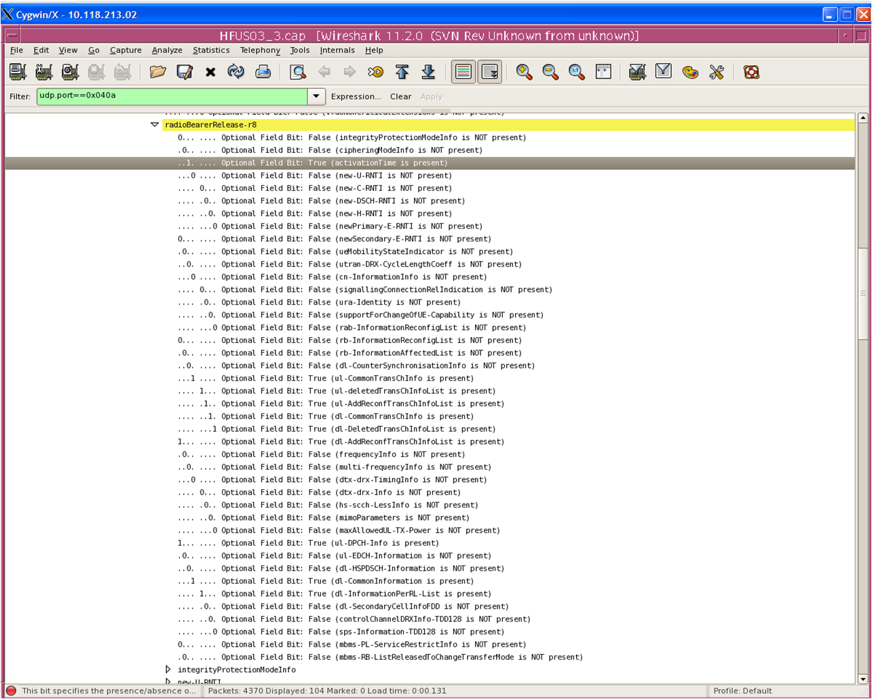
Task: Open the capture interfaces list icon
Action: click(18, 72)
